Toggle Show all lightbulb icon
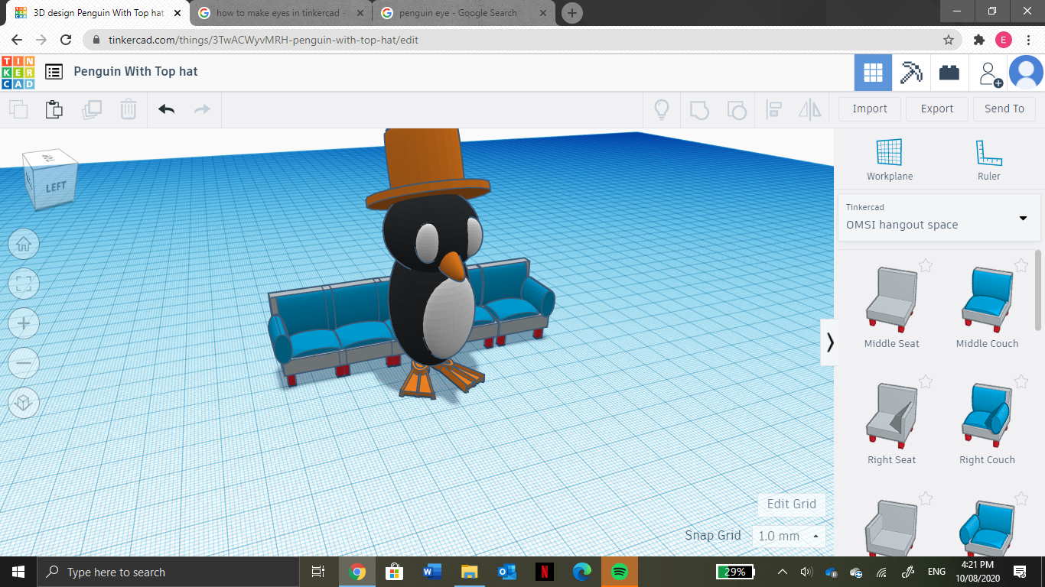This screenshot has width=1045, height=587. click(x=662, y=109)
